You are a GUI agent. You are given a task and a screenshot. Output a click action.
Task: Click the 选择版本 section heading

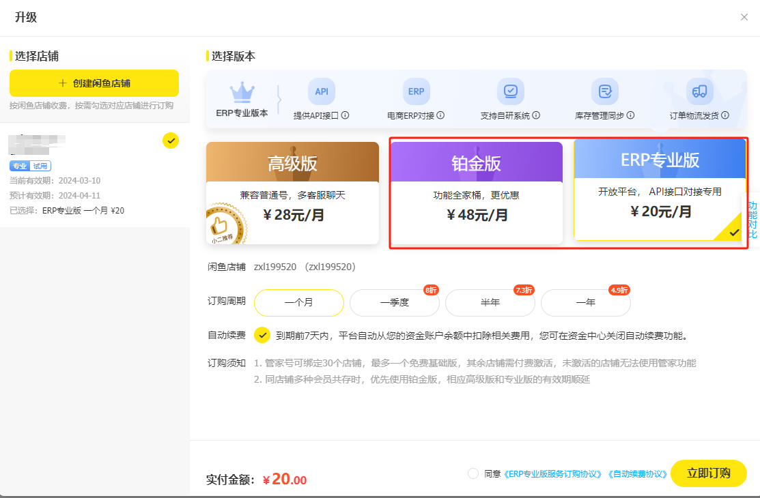[233, 56]
